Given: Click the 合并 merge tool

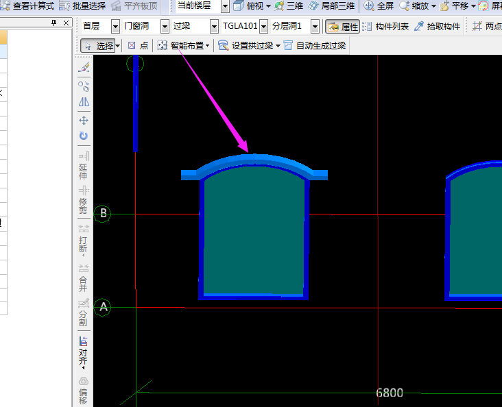Looking at the screenshot, I should tap(84, 277).
